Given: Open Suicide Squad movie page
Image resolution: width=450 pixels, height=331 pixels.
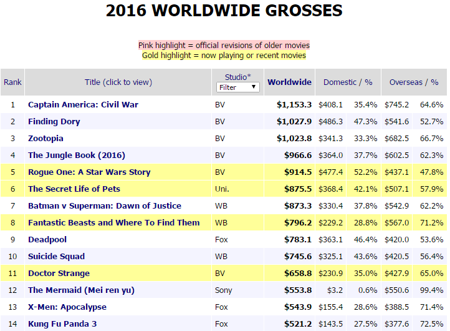Looking at the screenshot, I should pyautogui.click(x=56, y=256).
